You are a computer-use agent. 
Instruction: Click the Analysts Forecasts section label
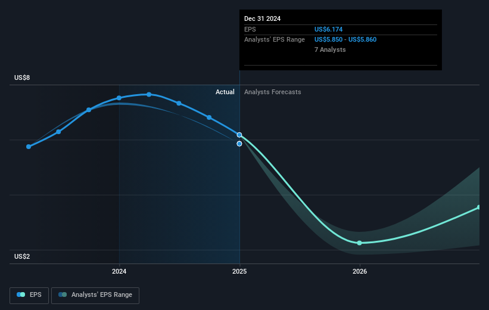pyautogui.click(x=273, y=92)
